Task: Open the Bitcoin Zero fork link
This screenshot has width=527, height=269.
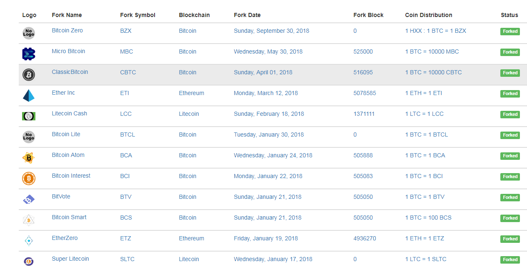Action: [67, 30]
